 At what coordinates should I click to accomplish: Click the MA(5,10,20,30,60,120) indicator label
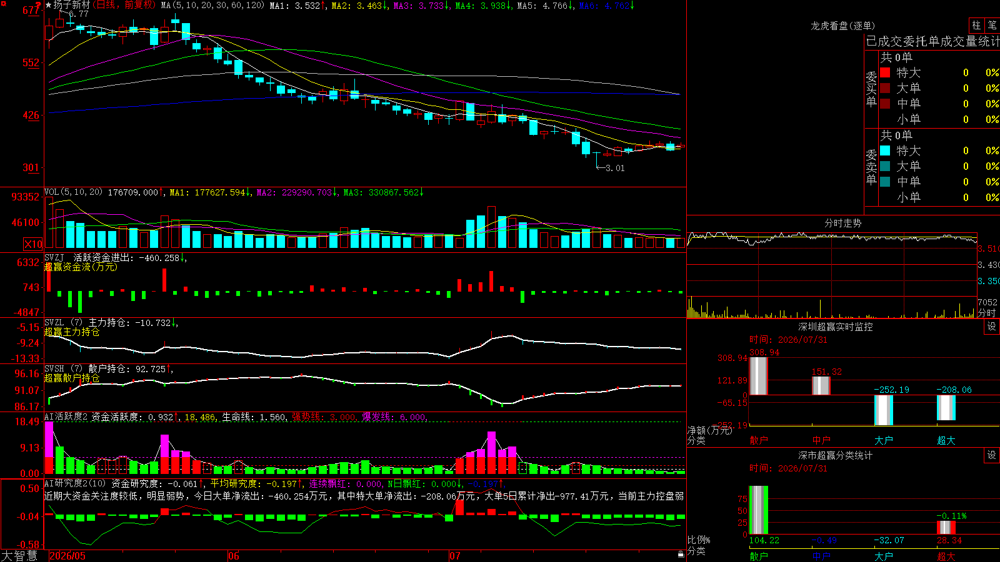click(x=212, y=6)
